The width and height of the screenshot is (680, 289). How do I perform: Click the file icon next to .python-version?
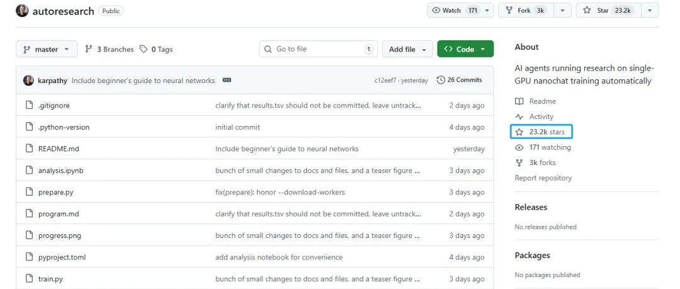click(29, 127)
